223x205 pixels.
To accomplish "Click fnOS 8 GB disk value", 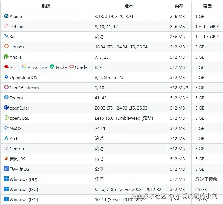I will [x=200, y=169].
